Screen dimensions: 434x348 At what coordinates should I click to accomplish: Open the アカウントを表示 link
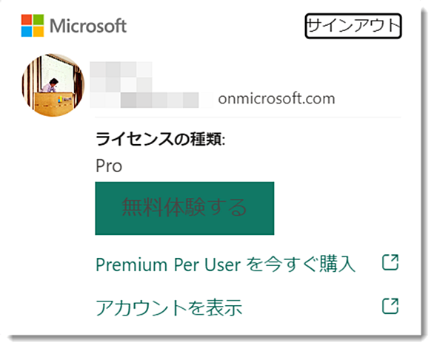pyautogui.click(x=169, y=307)
